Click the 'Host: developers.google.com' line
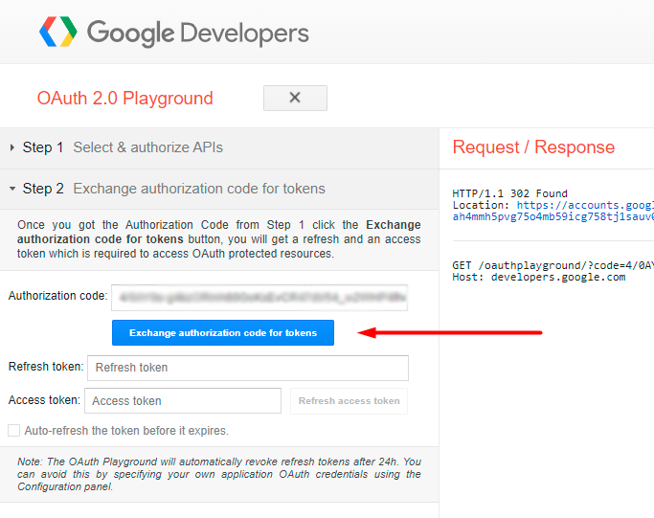 click(x=538, y=277)
